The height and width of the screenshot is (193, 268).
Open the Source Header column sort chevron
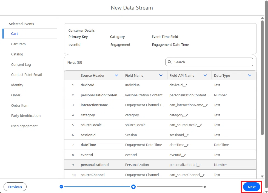pyautogui.click(x=116, y=75)
